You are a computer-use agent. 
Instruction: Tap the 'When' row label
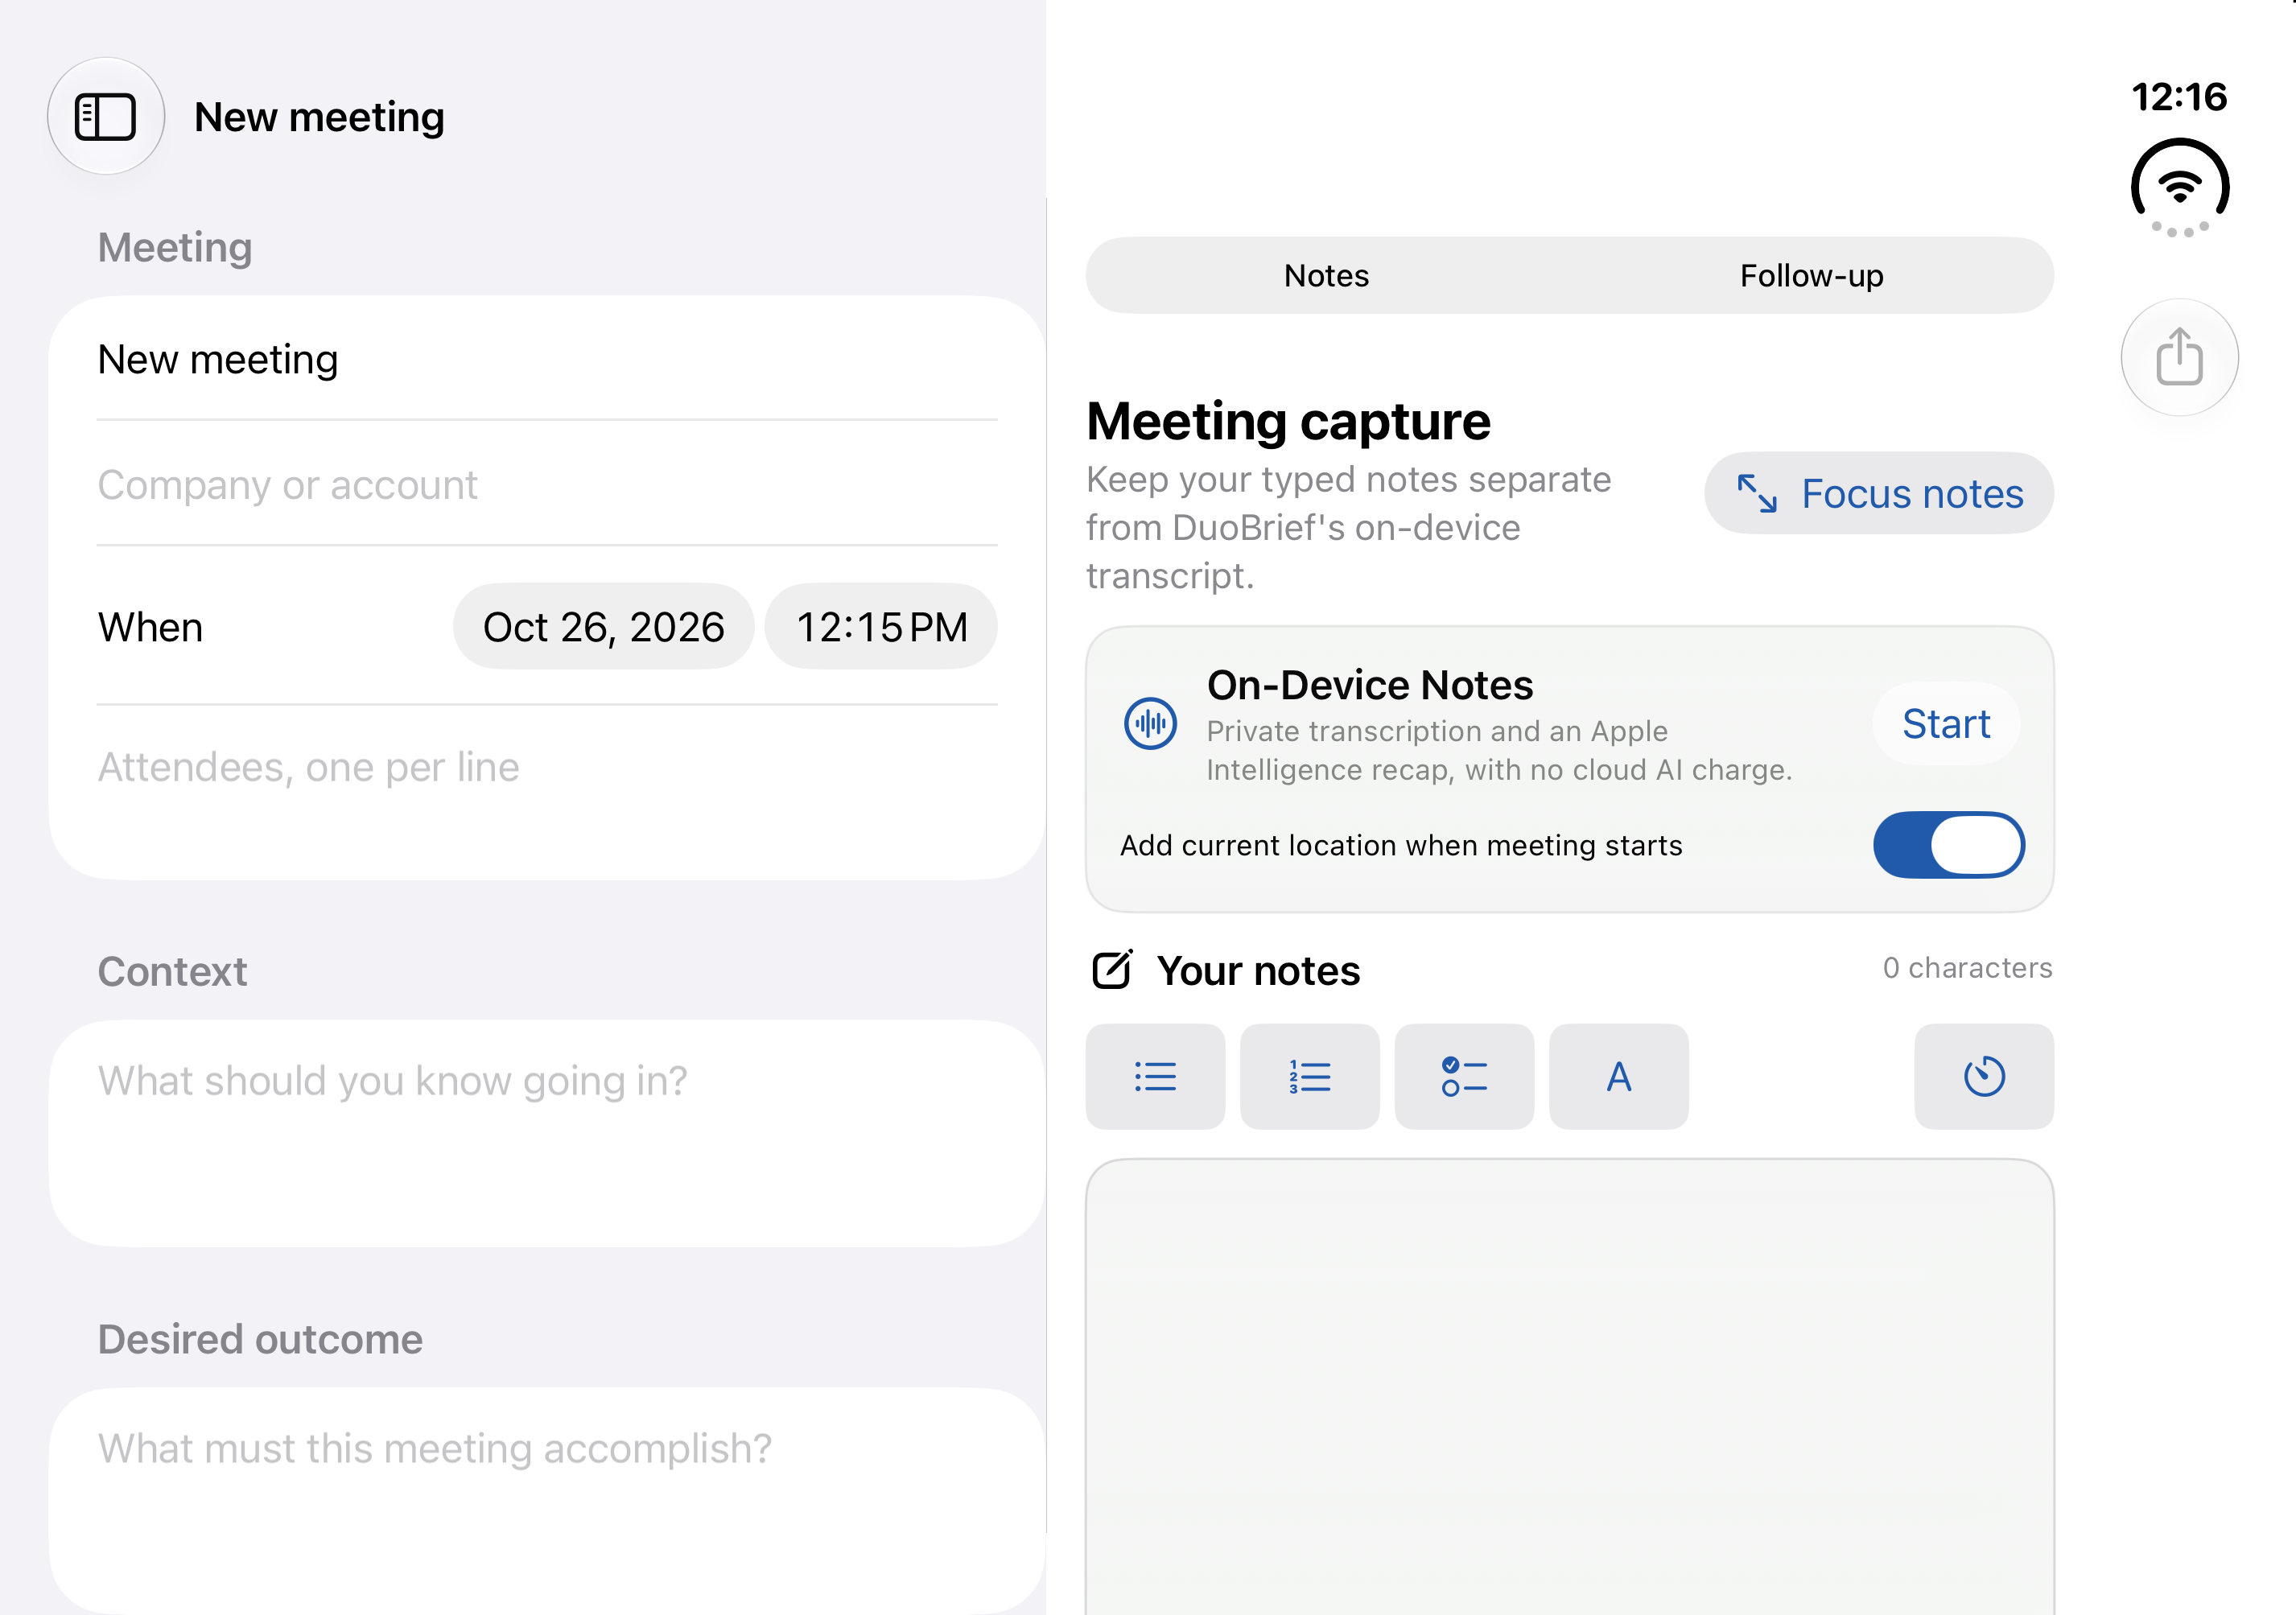pyautogui.click(x=150, y=627)
